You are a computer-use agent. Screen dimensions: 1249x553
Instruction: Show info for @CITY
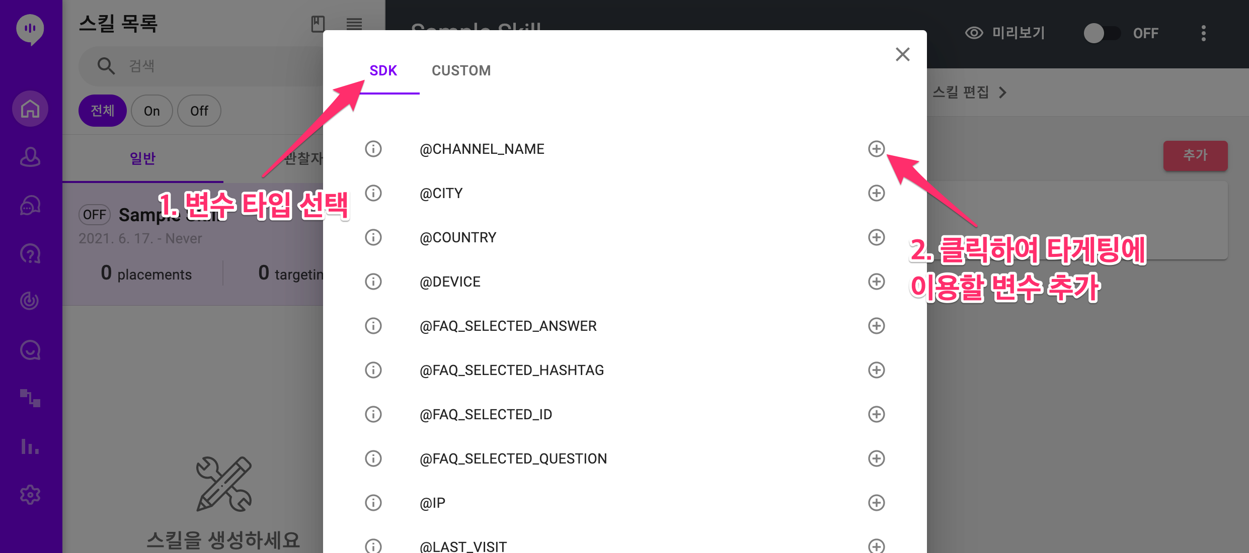pyautogui.click(x=373, y=193)
